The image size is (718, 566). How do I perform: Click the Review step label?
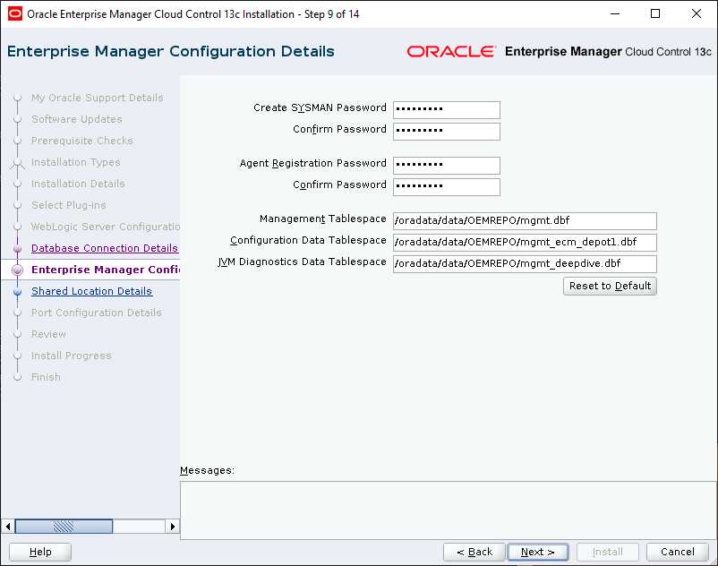pos(48,334)
